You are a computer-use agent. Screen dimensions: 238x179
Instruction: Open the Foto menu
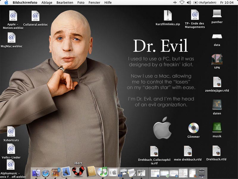(x=81, y=3)
